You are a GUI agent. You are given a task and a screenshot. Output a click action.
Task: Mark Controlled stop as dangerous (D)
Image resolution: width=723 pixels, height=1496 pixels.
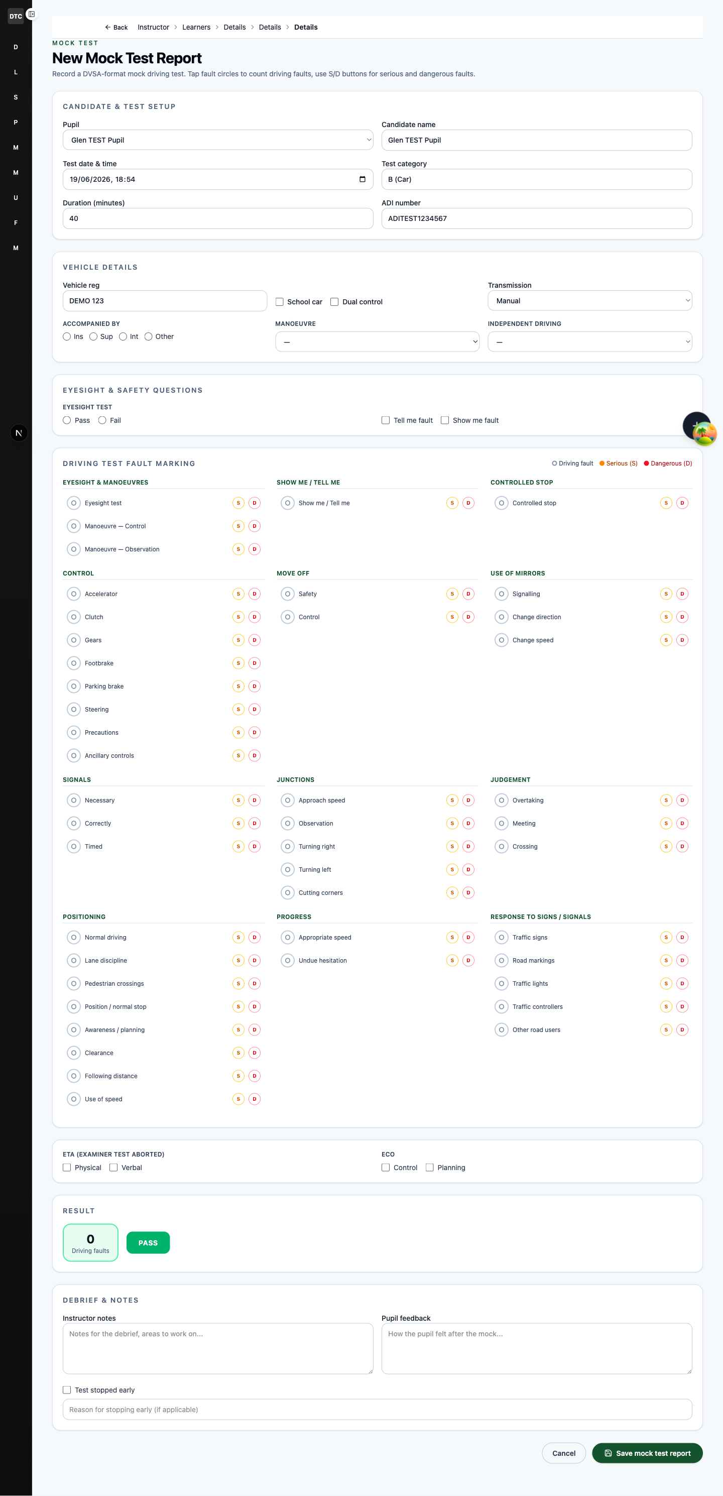[x=682, y=503]
